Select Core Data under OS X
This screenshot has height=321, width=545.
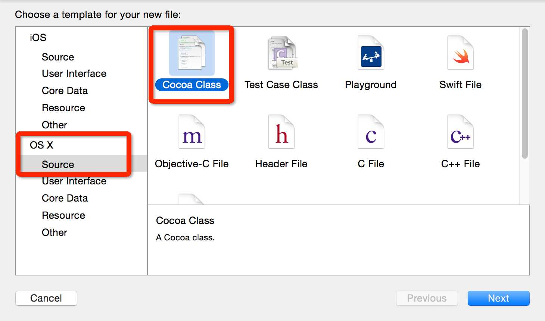(65, 198)
